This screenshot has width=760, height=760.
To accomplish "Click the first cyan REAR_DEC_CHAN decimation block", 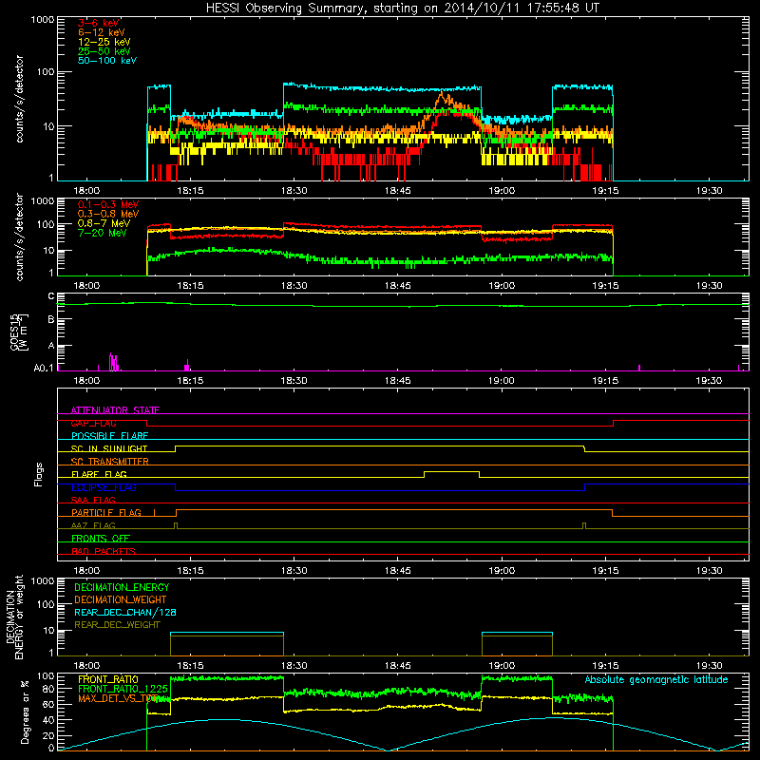I will click(x=227, y=633).
